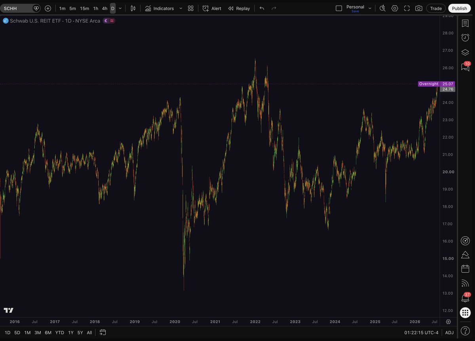Select the 15m timeframe
The height and width of the screenshot is (341, 475).
click(x=84, y=8)
